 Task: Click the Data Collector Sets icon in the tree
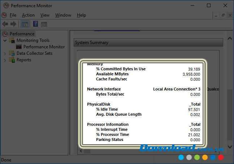tap(12, 53)
